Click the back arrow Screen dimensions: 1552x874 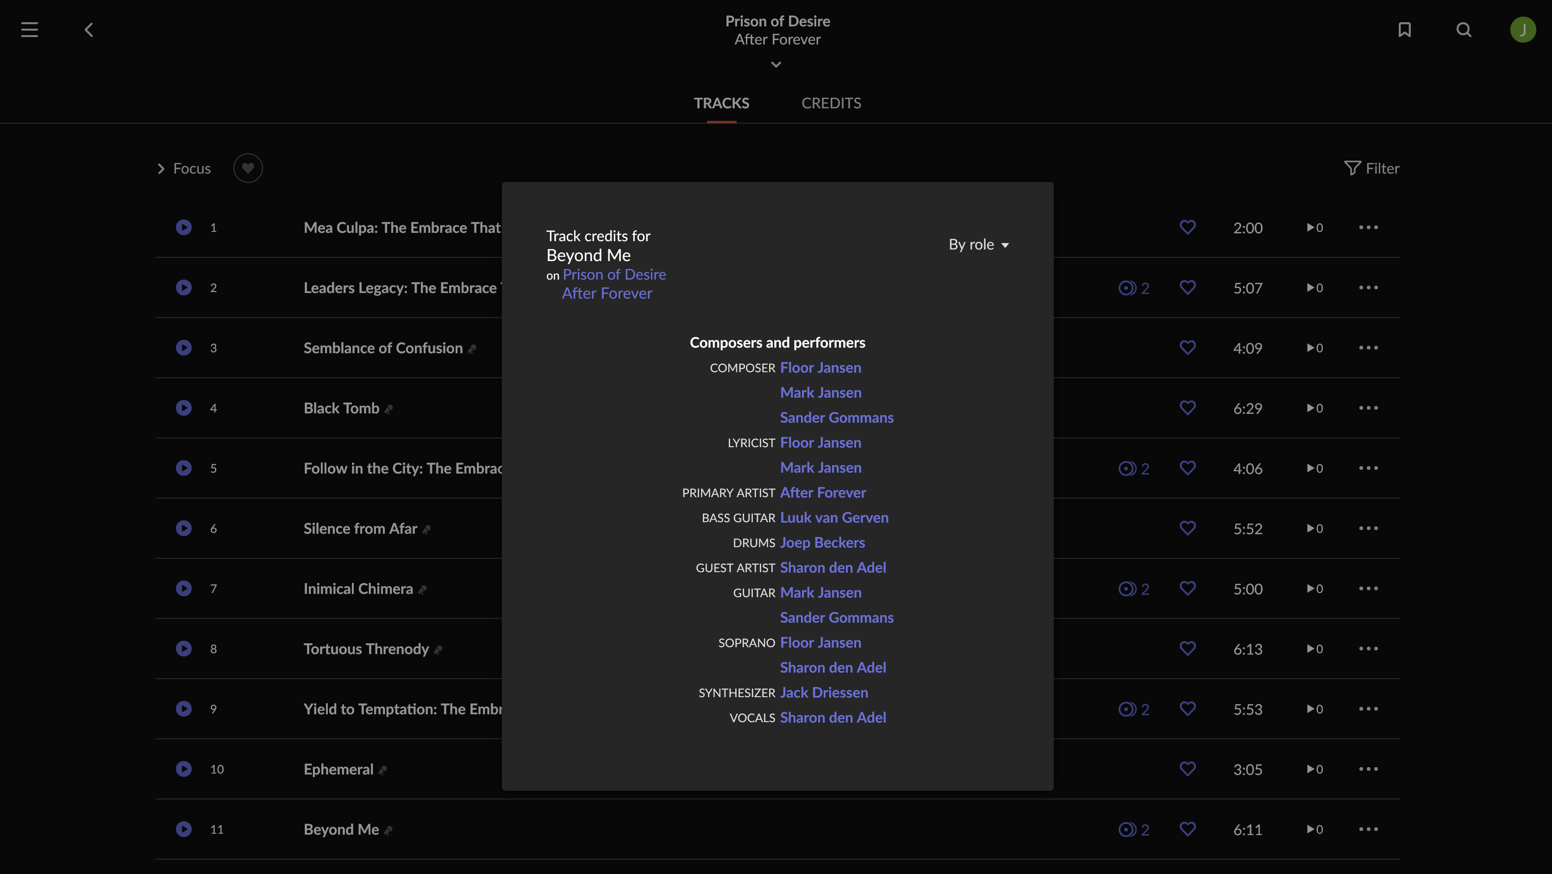(x=88, y=30)
